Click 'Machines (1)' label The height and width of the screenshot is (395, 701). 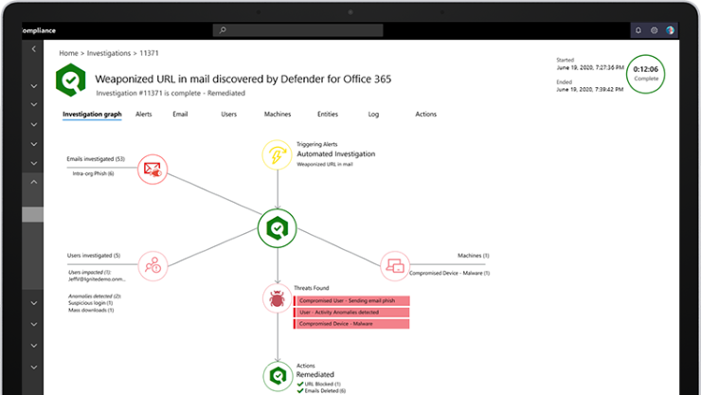coord(473,256)
